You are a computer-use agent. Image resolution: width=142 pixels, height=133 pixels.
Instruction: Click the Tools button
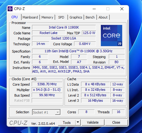click(x=67, y=122)
